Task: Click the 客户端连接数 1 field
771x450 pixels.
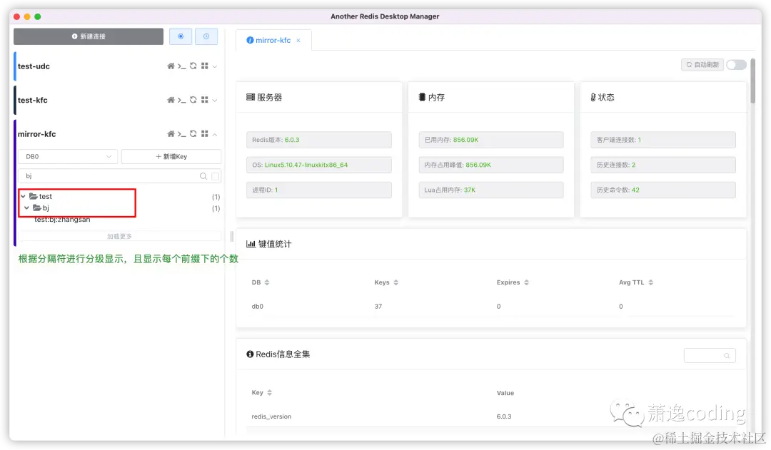Action: pos(662,140)
